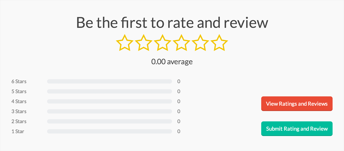Select the second rating star
Viewport: 344px width, 151px height.
click(x=143, y=43)
